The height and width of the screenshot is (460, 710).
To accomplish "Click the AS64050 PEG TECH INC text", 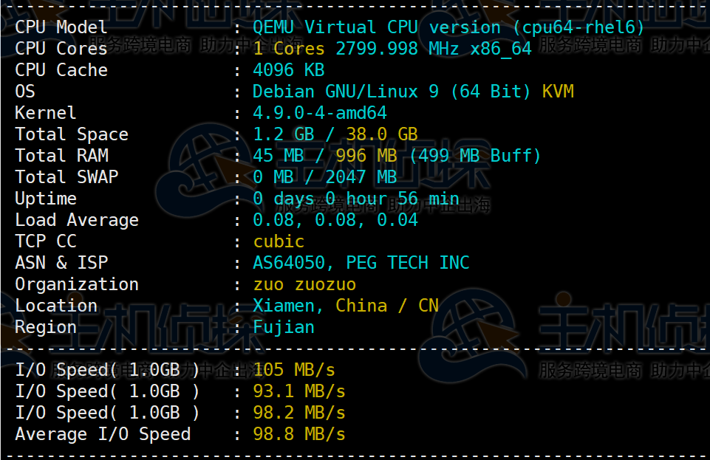I will (361, 263).
